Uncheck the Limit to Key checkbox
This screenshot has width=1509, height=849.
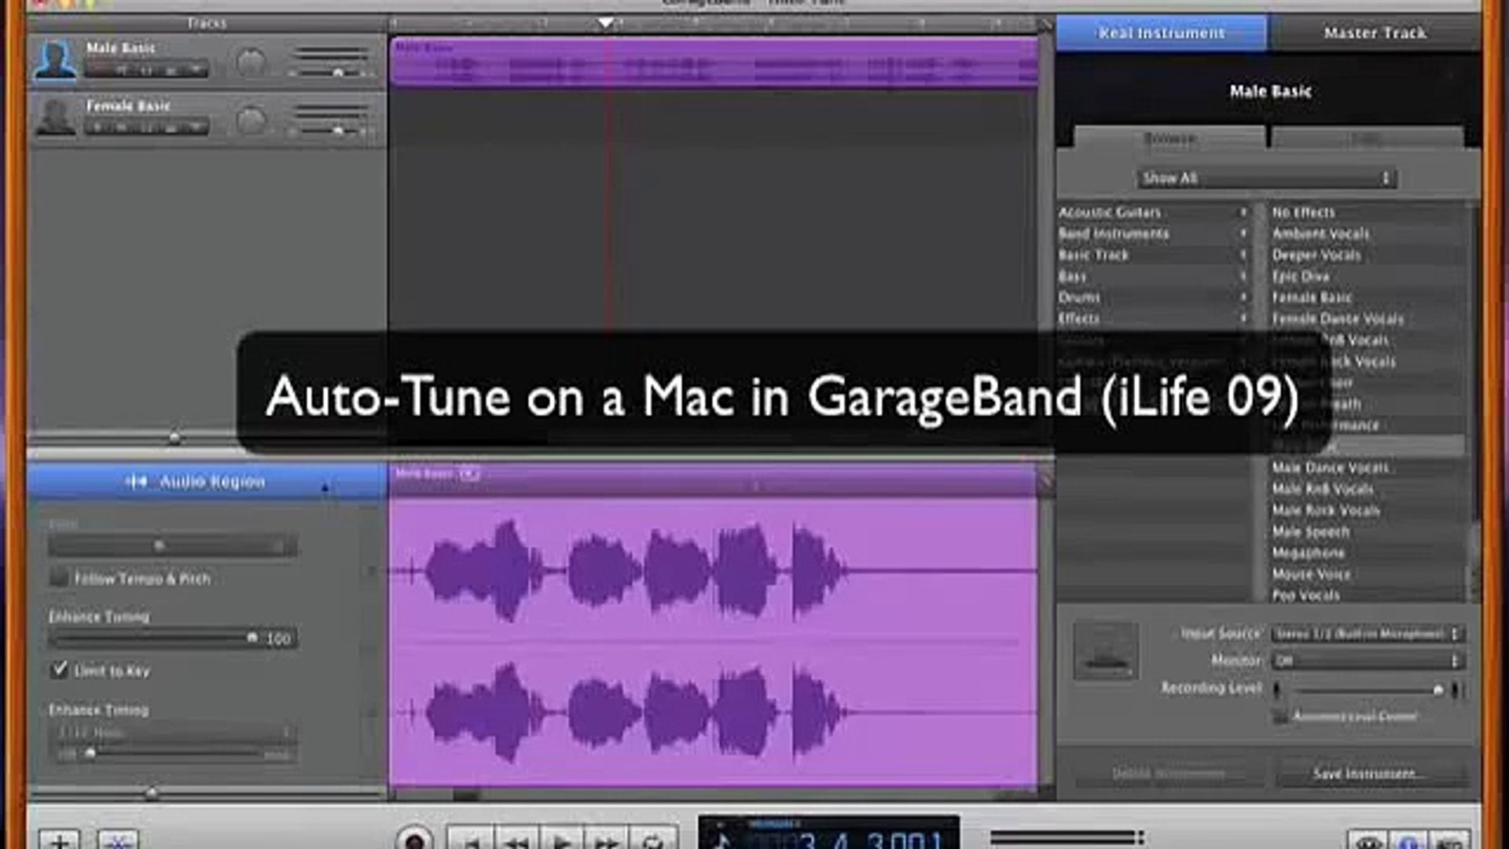60,670
